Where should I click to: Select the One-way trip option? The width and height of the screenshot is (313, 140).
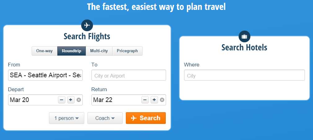(x=44, y=51)
